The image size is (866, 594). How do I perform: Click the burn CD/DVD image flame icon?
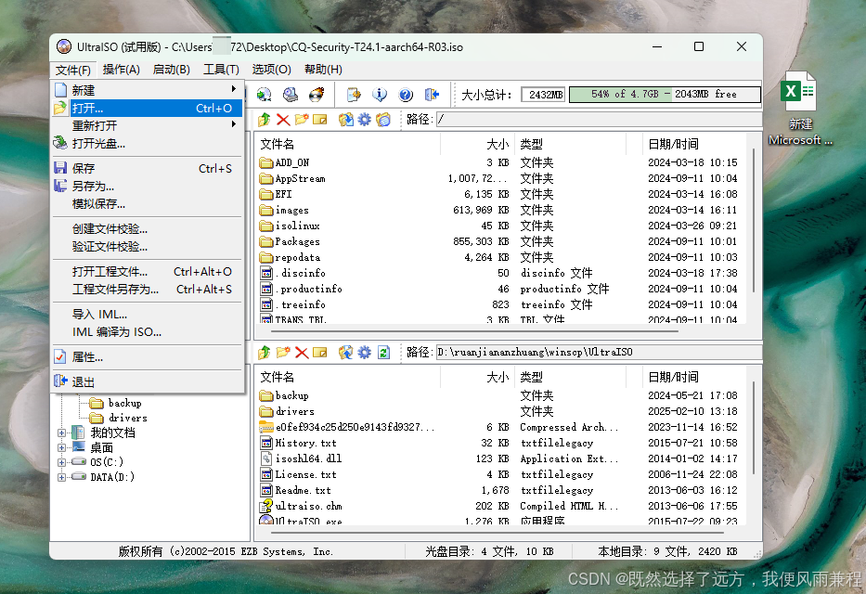tap(317, 95)
